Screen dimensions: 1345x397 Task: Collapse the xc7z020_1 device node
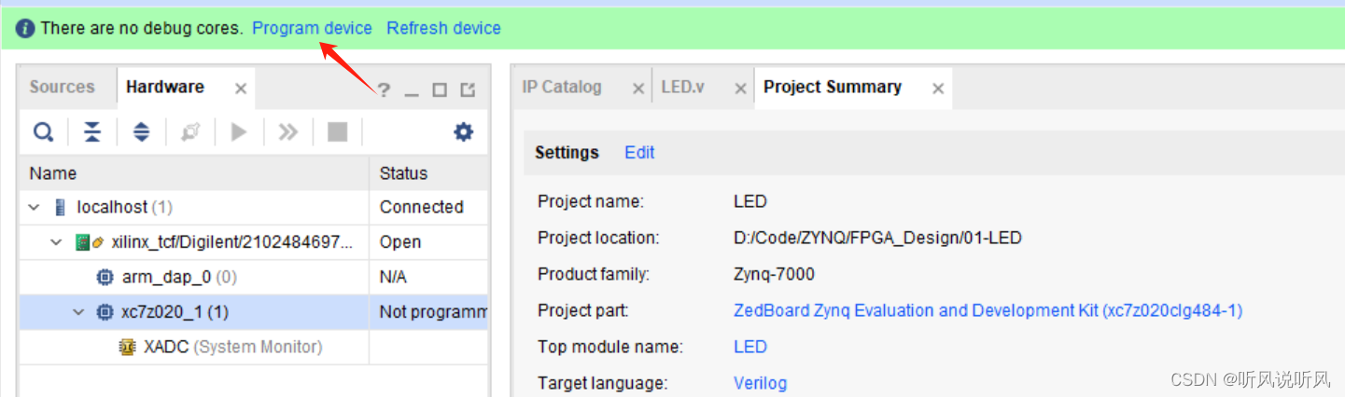pos(78,312)
